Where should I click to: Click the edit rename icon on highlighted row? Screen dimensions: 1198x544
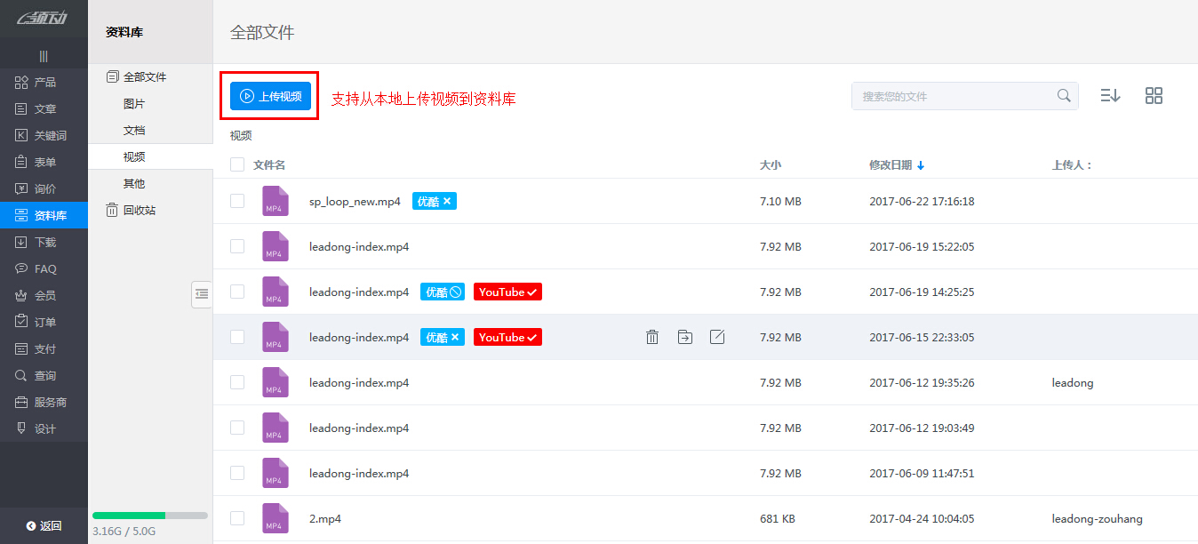717,337
